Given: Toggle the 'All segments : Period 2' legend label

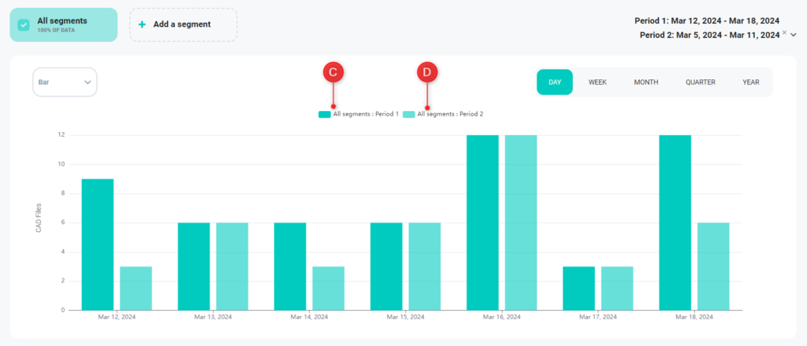Looking at the screenshot, I should tap(450, 114).
